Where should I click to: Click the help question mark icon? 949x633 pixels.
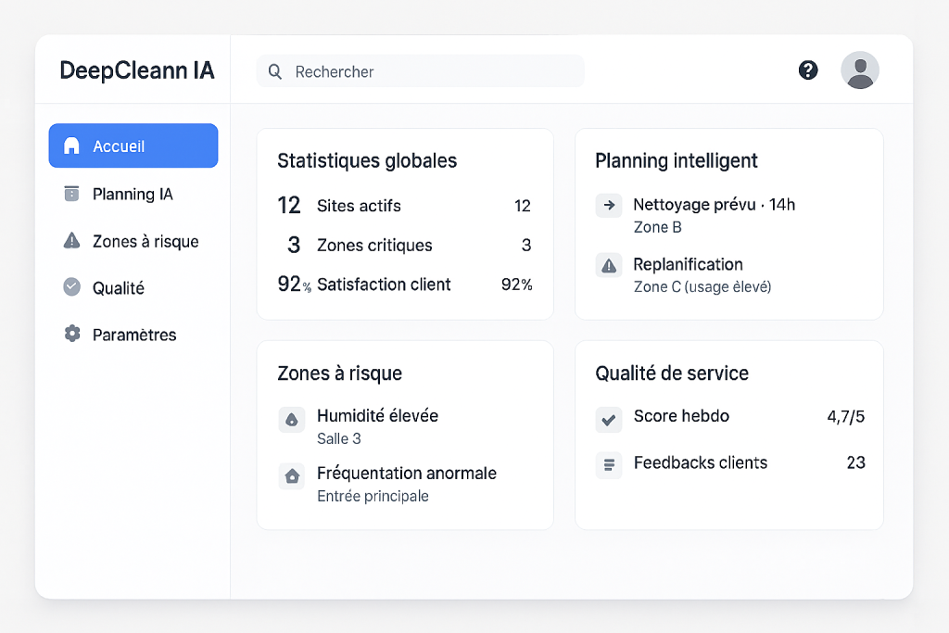click(808, 70)
